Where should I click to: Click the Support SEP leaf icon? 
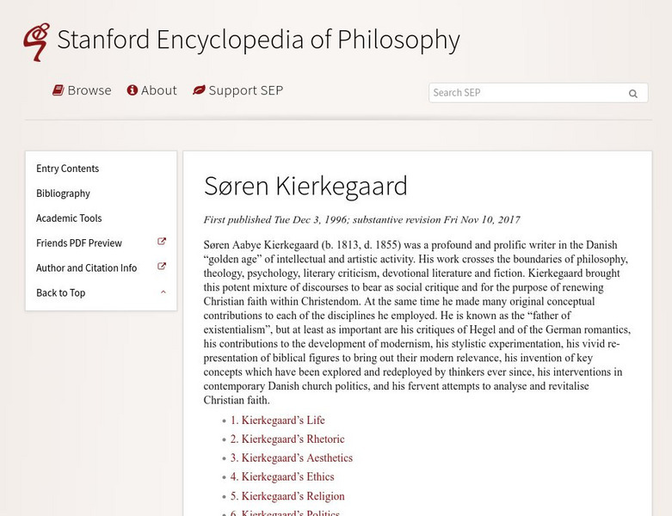199,90
